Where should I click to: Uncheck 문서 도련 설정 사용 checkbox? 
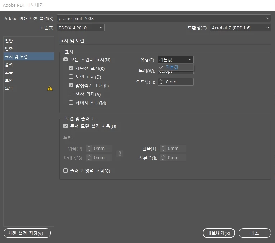point(66,126)
